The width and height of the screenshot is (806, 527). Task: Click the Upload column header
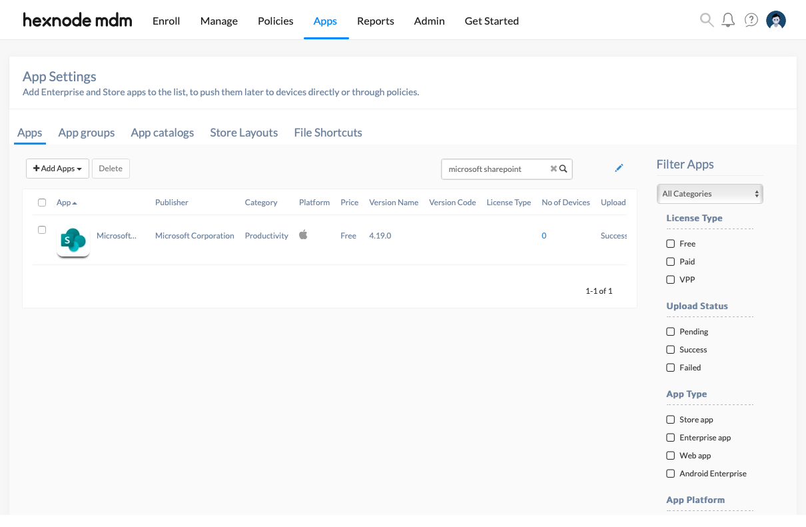point(613,203)
